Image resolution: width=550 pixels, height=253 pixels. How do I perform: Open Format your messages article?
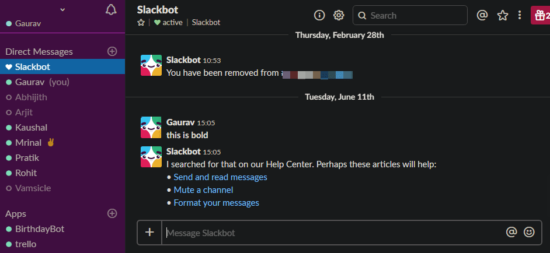[217, 202]
